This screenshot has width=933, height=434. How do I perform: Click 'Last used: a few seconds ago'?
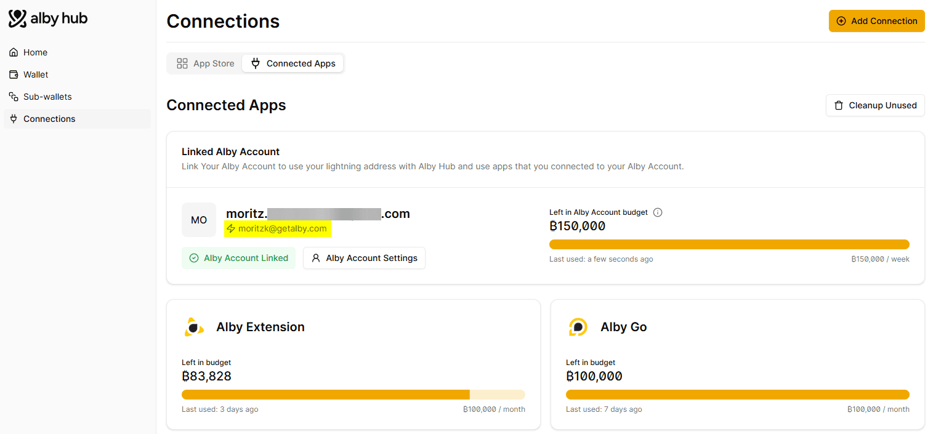click(601, 259)
